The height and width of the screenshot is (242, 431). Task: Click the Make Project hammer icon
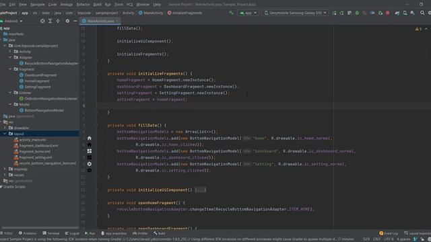231,13
